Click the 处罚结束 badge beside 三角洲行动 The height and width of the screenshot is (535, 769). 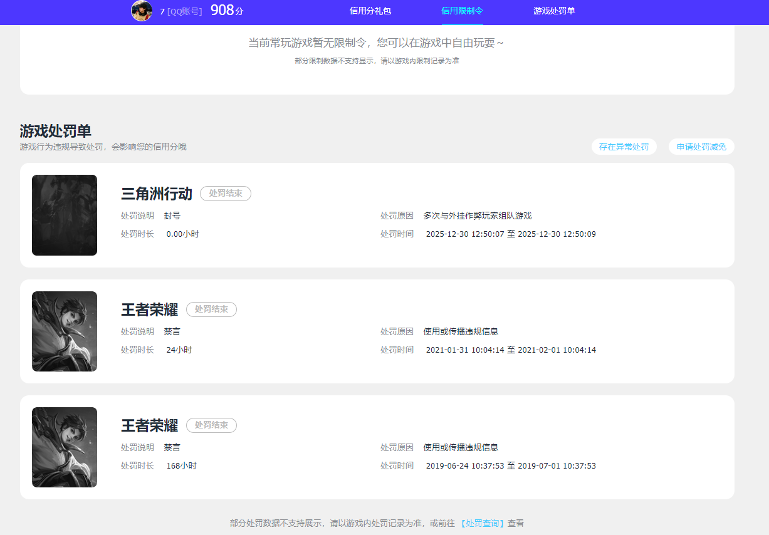pyautogui.click(x=225, y=194)
